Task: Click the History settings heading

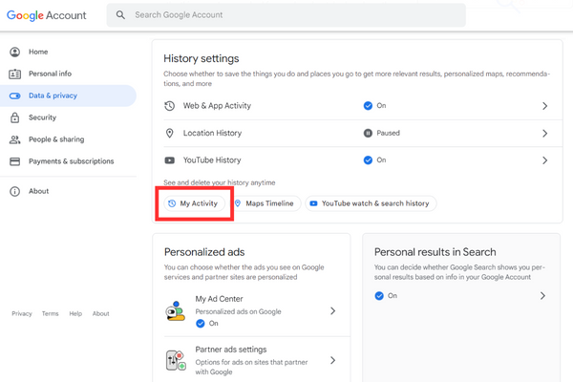Action: tap(201, 58)
